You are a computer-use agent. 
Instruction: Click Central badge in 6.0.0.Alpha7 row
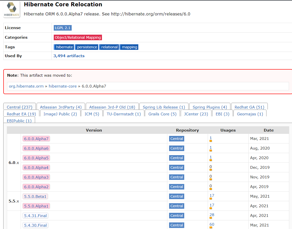point(177,139)
